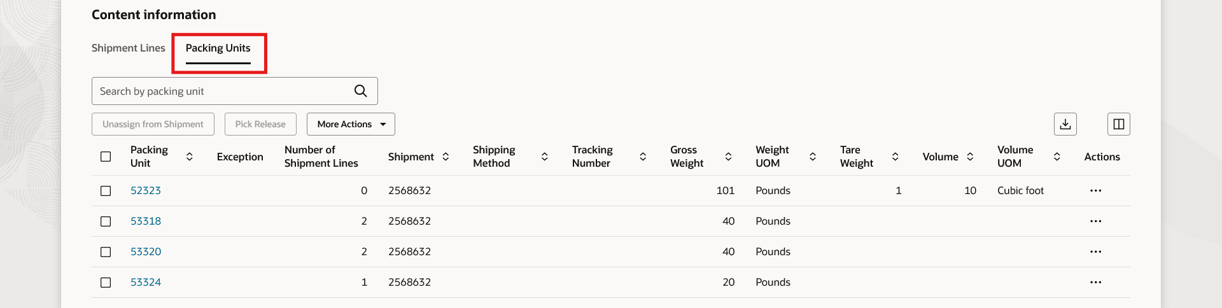Screen dimensions: 1222x308
Task: Open actions menu for unit 52323
Action: pos(1095,191)
